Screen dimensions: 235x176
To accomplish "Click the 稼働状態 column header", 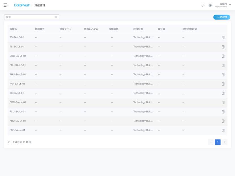I will pos(113,29).
